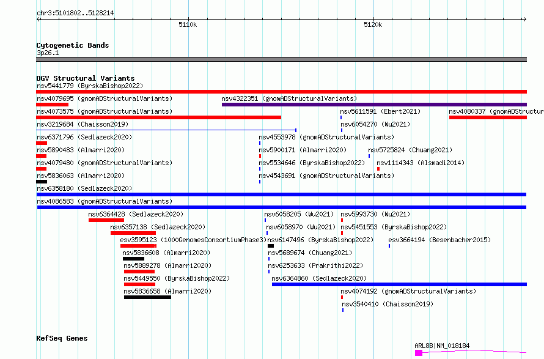Open nsv5534646 (ByrskaBishop2022) variant
This screenshot has height=359, width=544.
[x=312, y=163]
